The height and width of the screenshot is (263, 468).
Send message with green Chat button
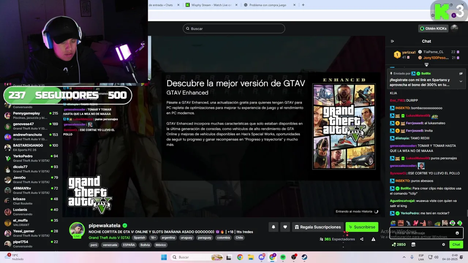click(456, 244)
